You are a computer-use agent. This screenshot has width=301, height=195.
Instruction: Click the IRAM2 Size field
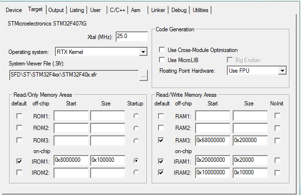(x=250, y=173)
